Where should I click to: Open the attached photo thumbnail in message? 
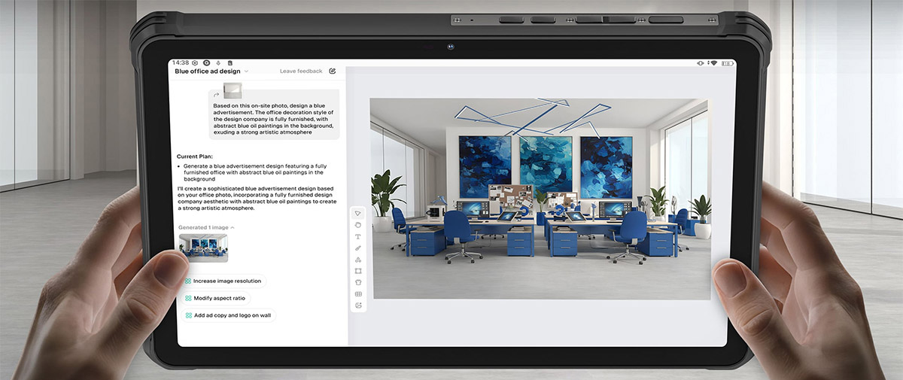232,91
